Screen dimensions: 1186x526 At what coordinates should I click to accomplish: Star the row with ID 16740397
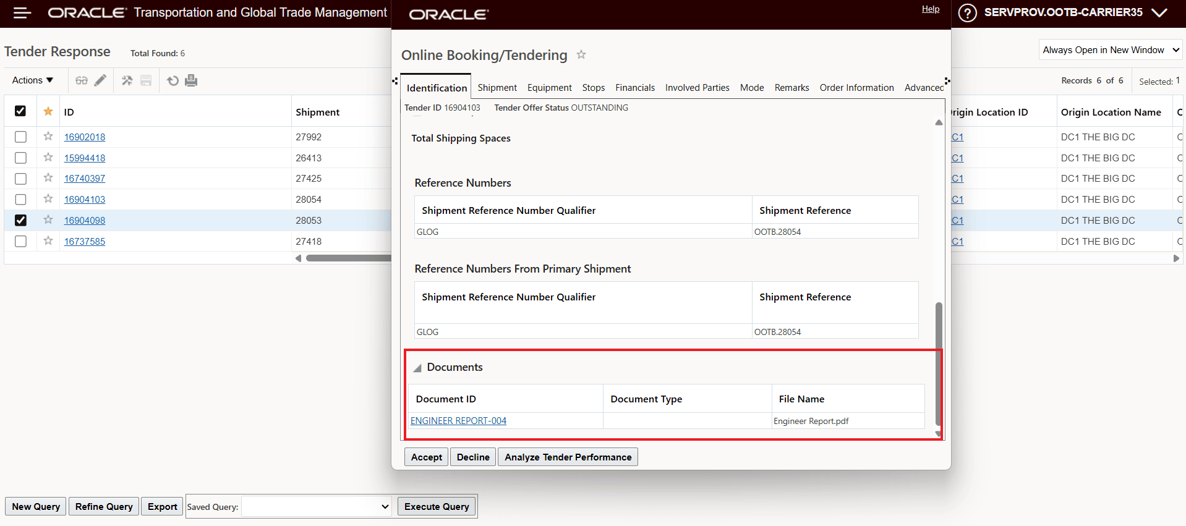point(48,178)
